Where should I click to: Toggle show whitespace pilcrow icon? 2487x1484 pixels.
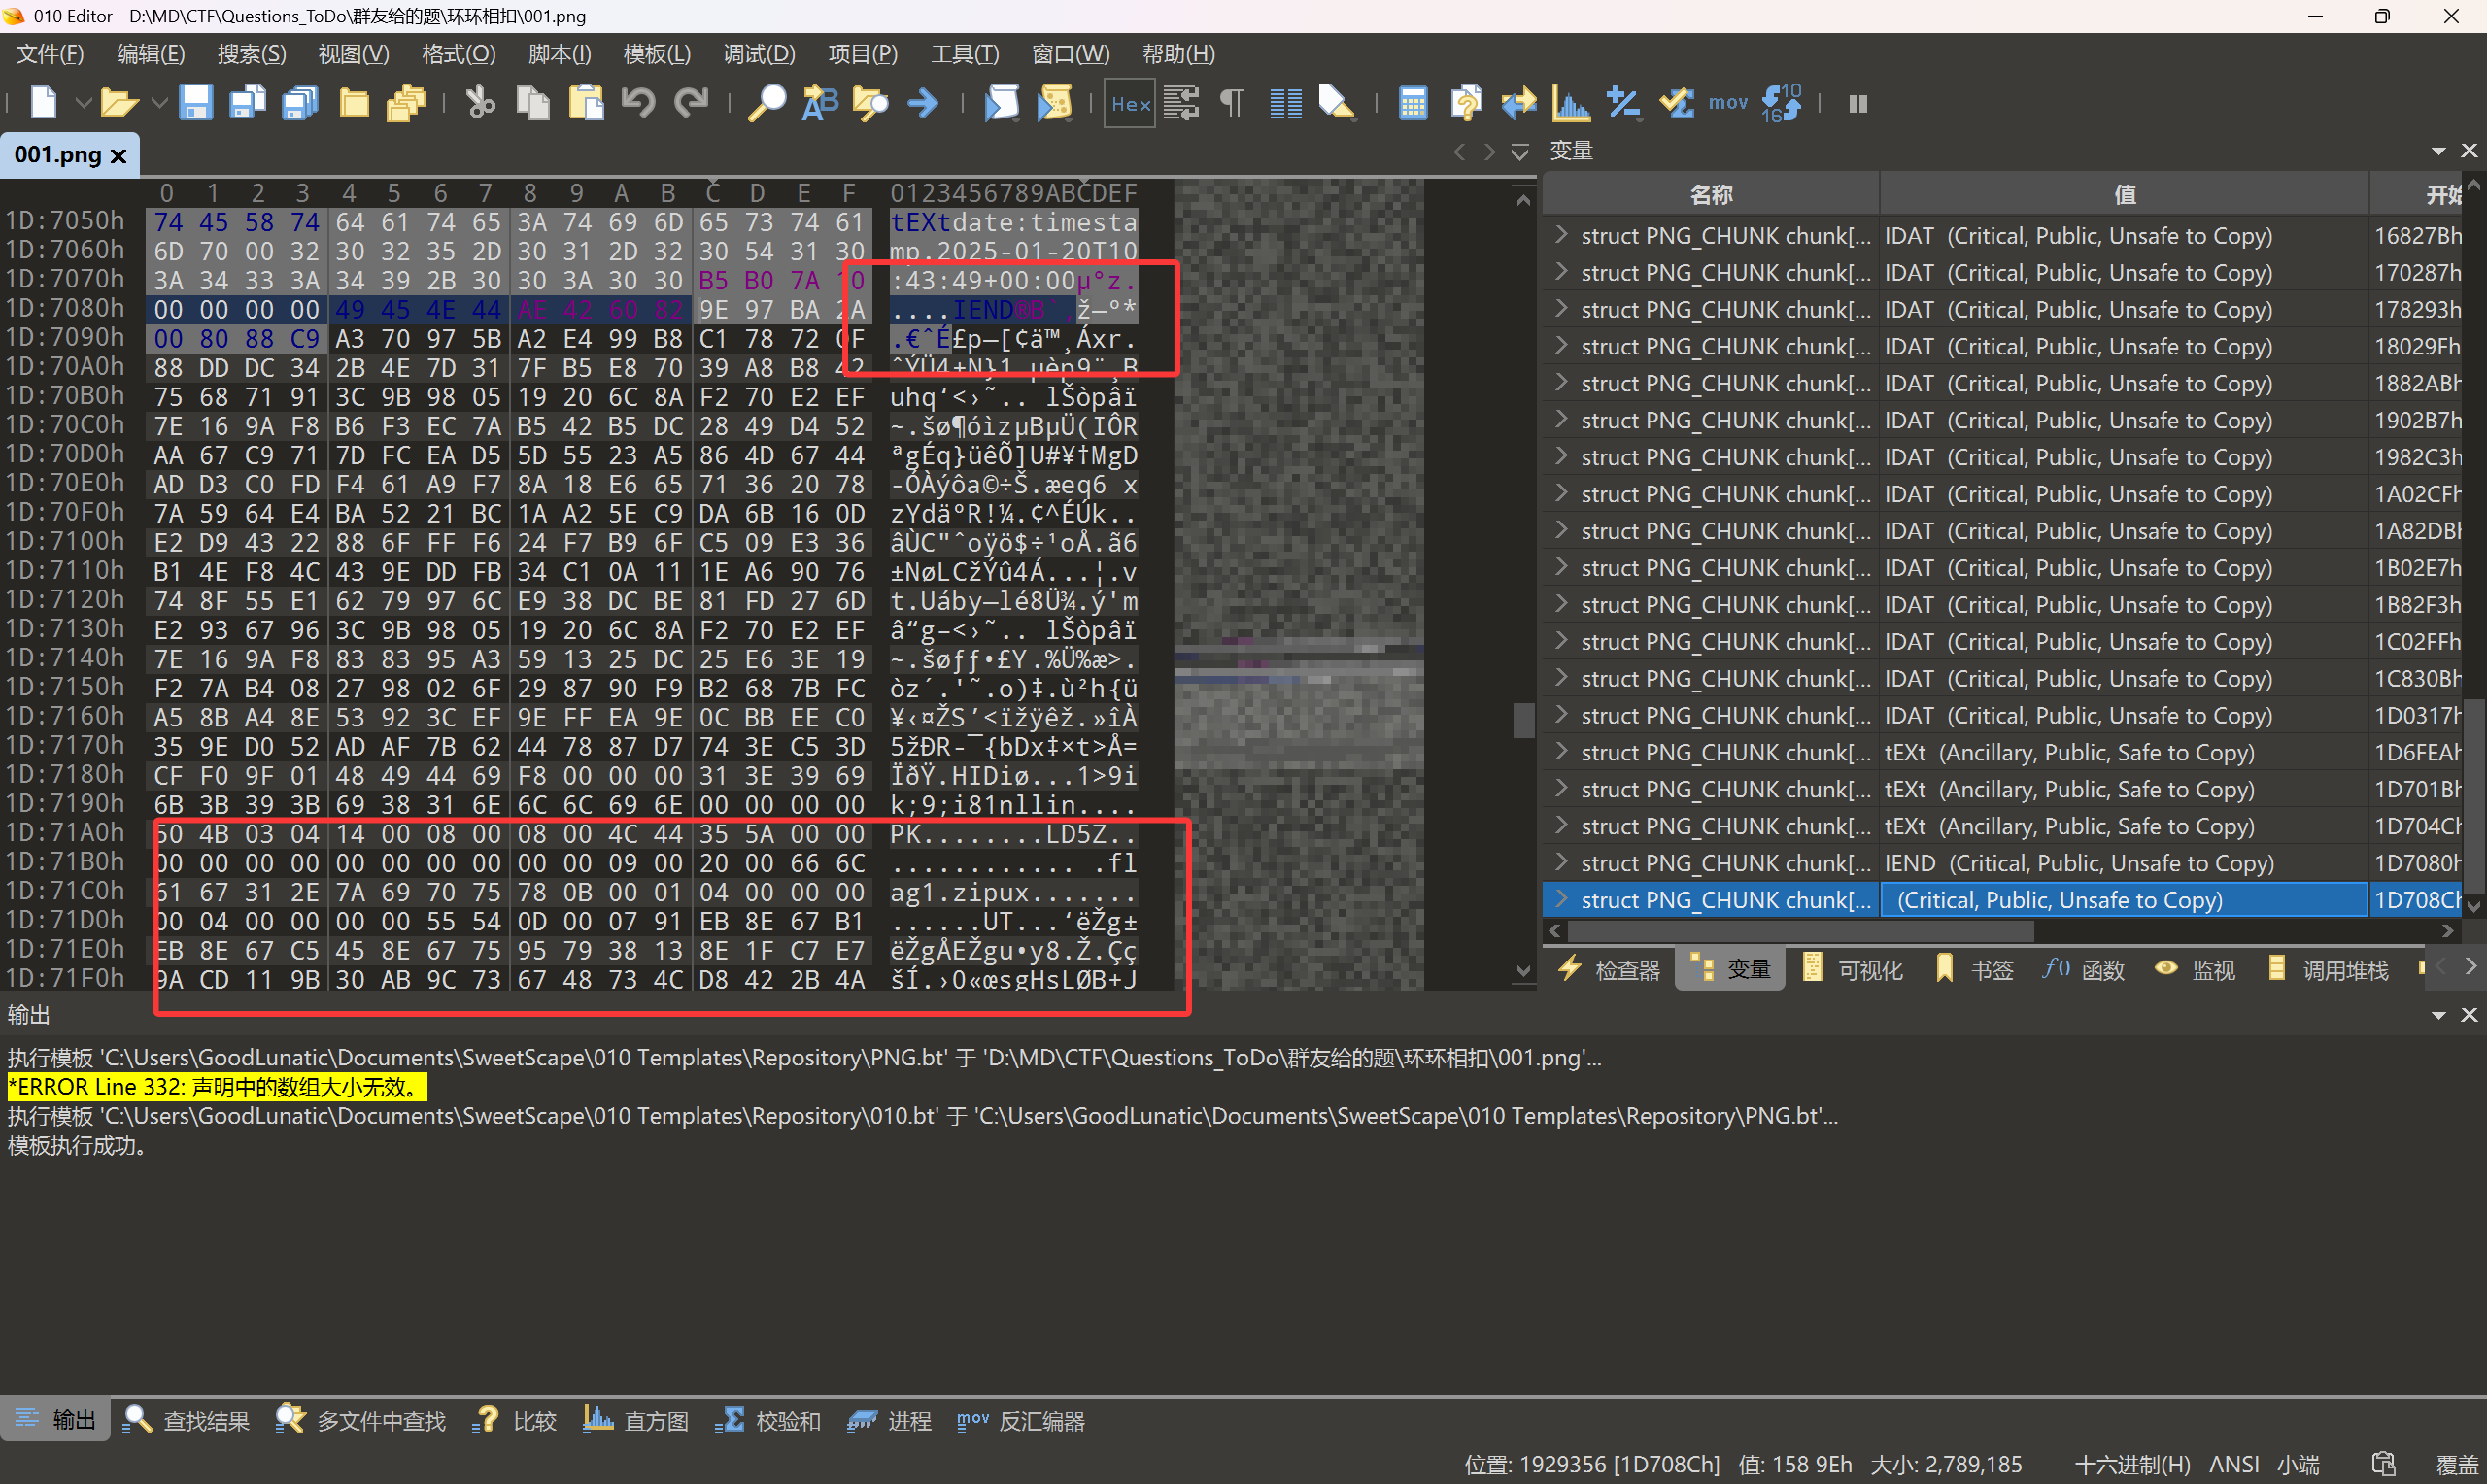click(1232, 102)
